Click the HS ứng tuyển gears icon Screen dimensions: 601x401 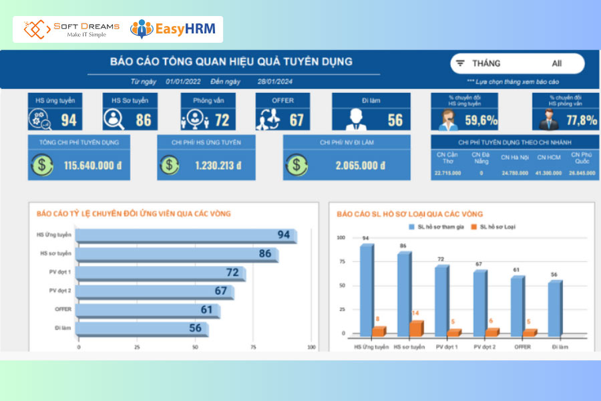tap(40, 120)
